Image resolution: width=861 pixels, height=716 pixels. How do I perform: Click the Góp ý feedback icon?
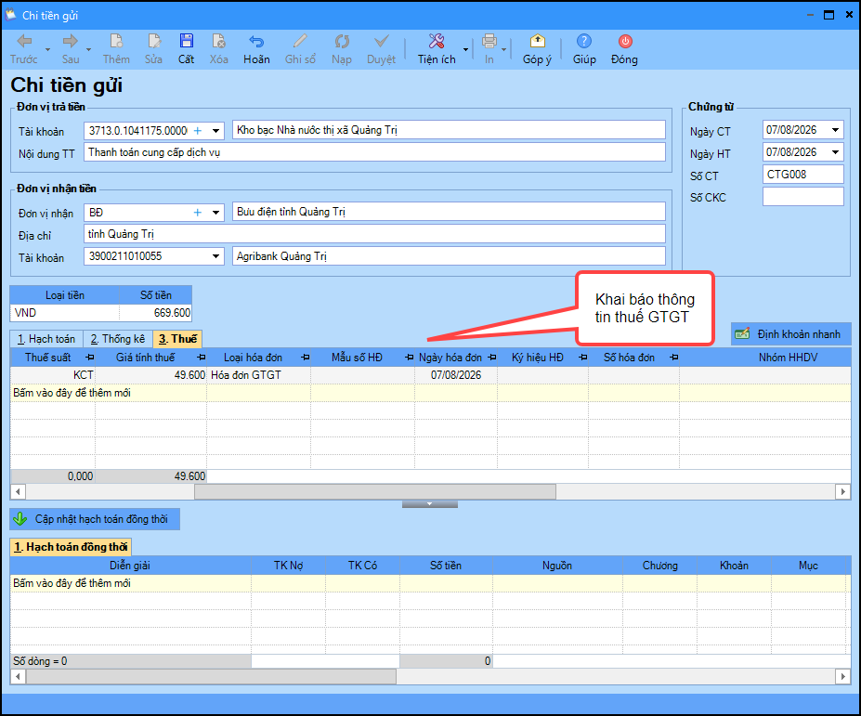pos(537,41)
